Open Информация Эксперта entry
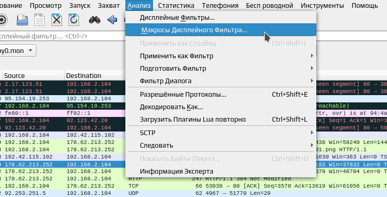Viewport: 387px width, 197px height. pos(221,171)
